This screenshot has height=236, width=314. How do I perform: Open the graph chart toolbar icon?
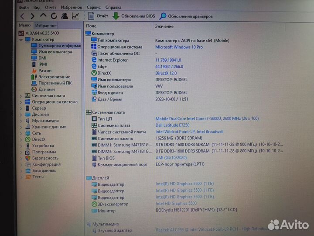click(x=75, y=16)
